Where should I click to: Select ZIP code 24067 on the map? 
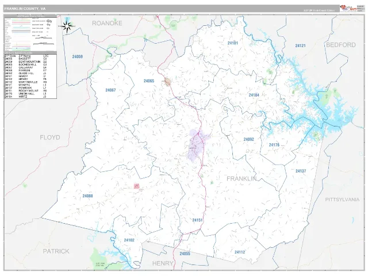pos(110,90)
